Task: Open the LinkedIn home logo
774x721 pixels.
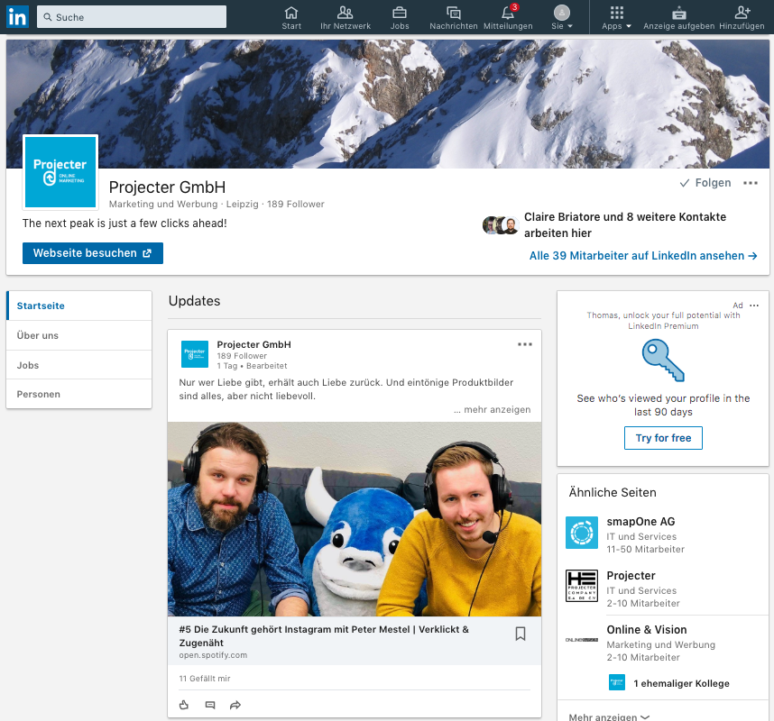Action: (17, 17)
